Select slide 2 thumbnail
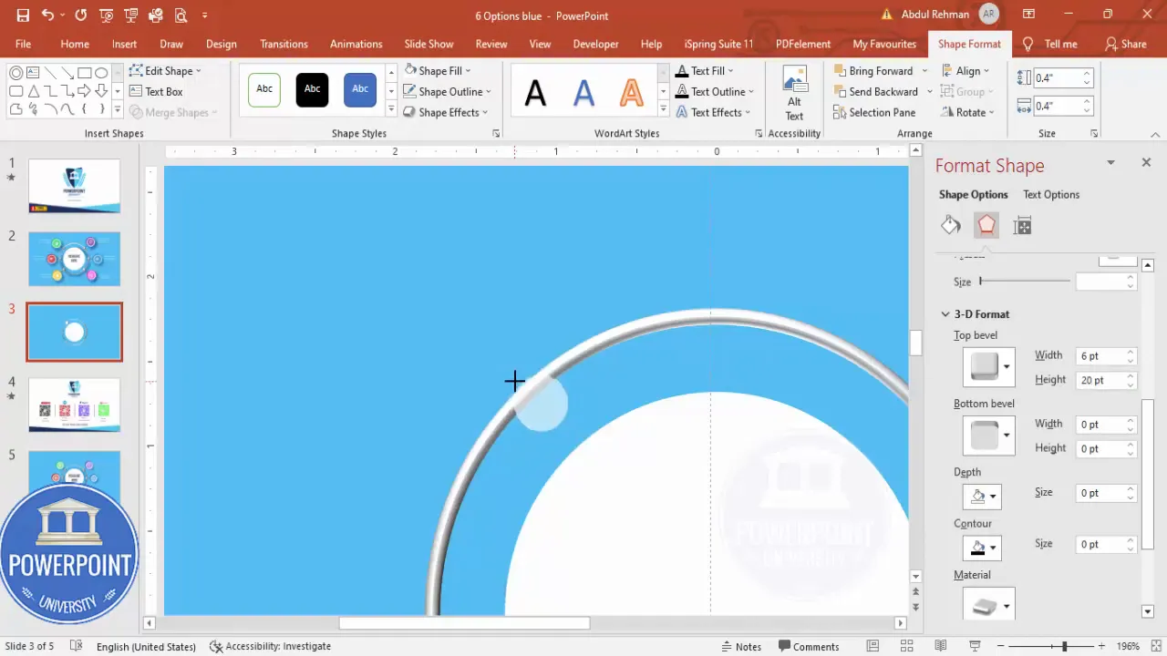The image size is (1167, 656). (74, 259)
